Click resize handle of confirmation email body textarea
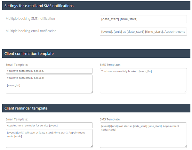 click(x=91, y=92)
